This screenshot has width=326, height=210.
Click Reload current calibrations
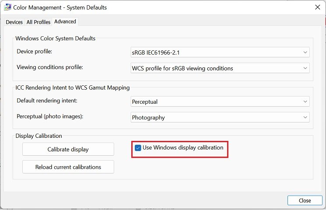[68, 167]
